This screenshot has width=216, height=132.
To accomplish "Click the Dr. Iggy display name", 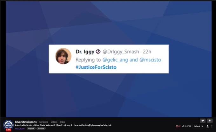I will click(x=85, y=52).
